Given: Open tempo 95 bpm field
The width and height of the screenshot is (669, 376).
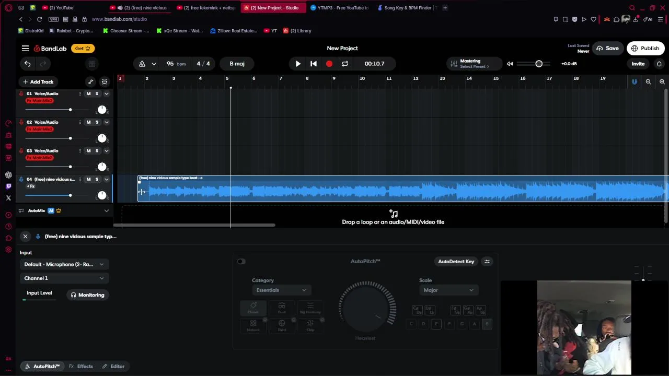Looking at the screenshot, I should tap(176, 64).
